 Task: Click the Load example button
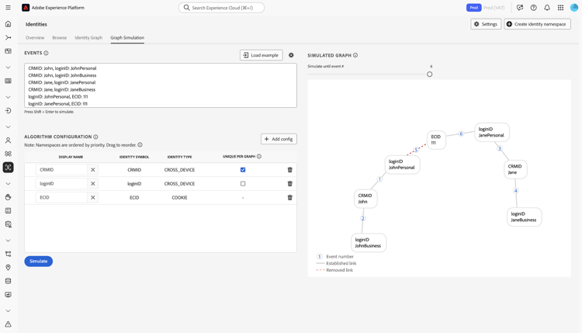[x=261, y=55]
